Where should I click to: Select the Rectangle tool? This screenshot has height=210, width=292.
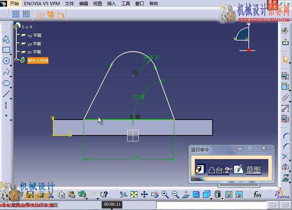tap(6, 50)
